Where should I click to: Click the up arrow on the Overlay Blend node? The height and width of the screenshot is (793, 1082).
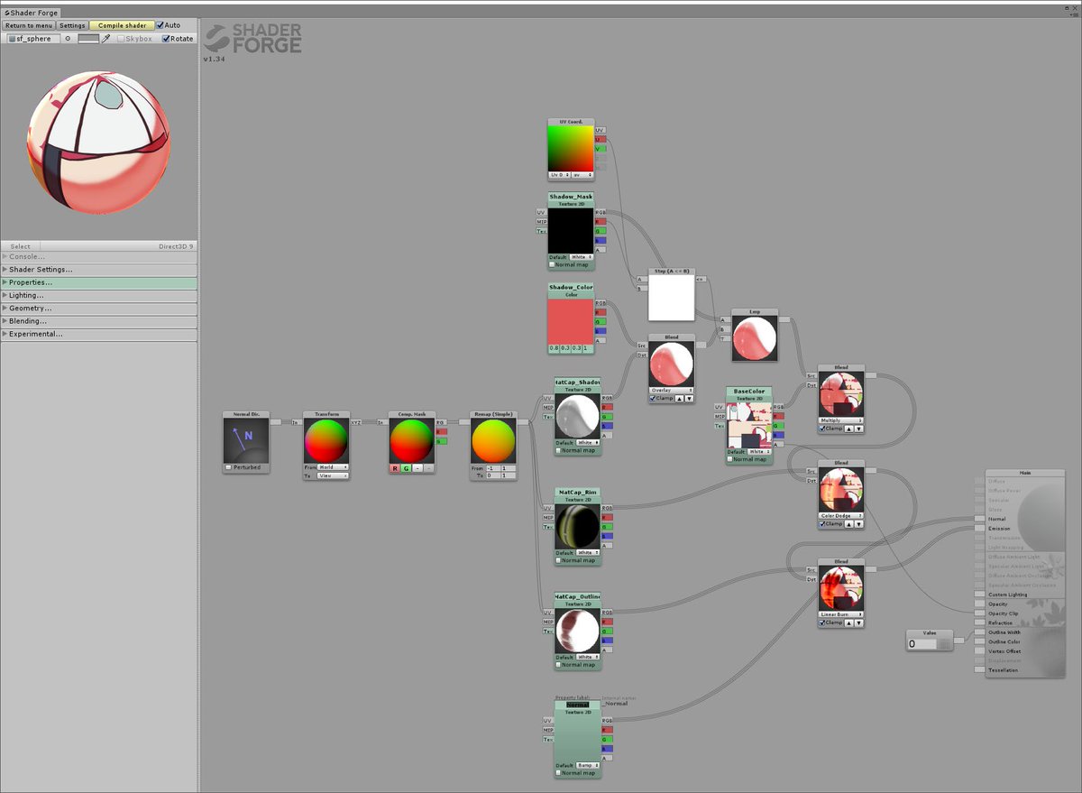679,398
